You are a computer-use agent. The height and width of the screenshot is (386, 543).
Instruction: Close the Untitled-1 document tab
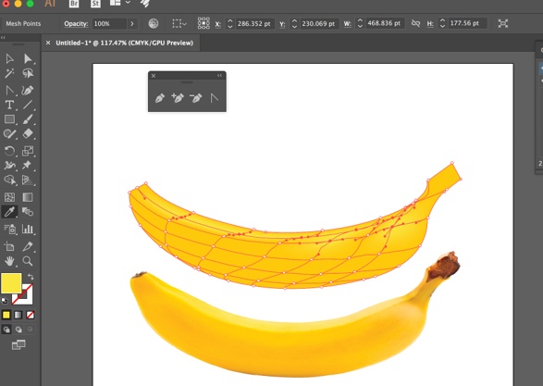coord(48,43)
